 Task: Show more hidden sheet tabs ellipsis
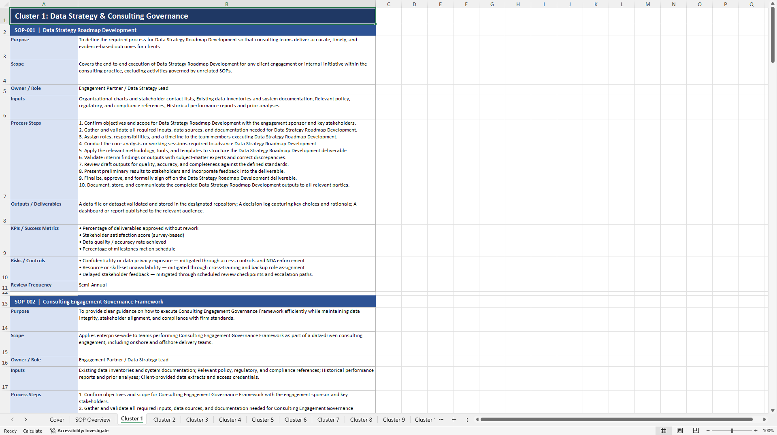coord(441,420)
